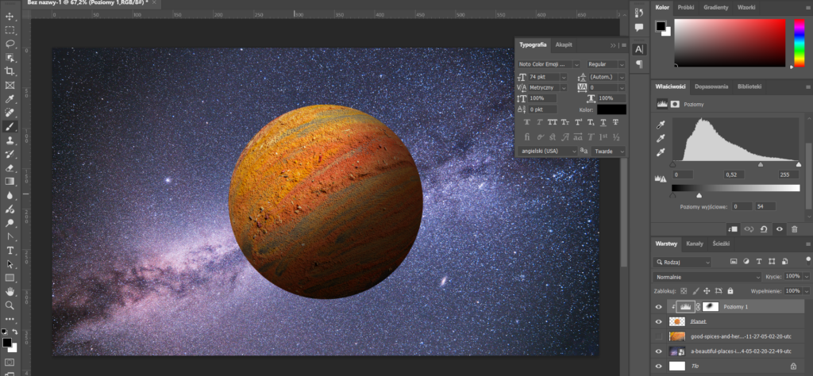
Task: Open the anti-aliasing Twarde dropdown
Action: click(x=607, y=151)
